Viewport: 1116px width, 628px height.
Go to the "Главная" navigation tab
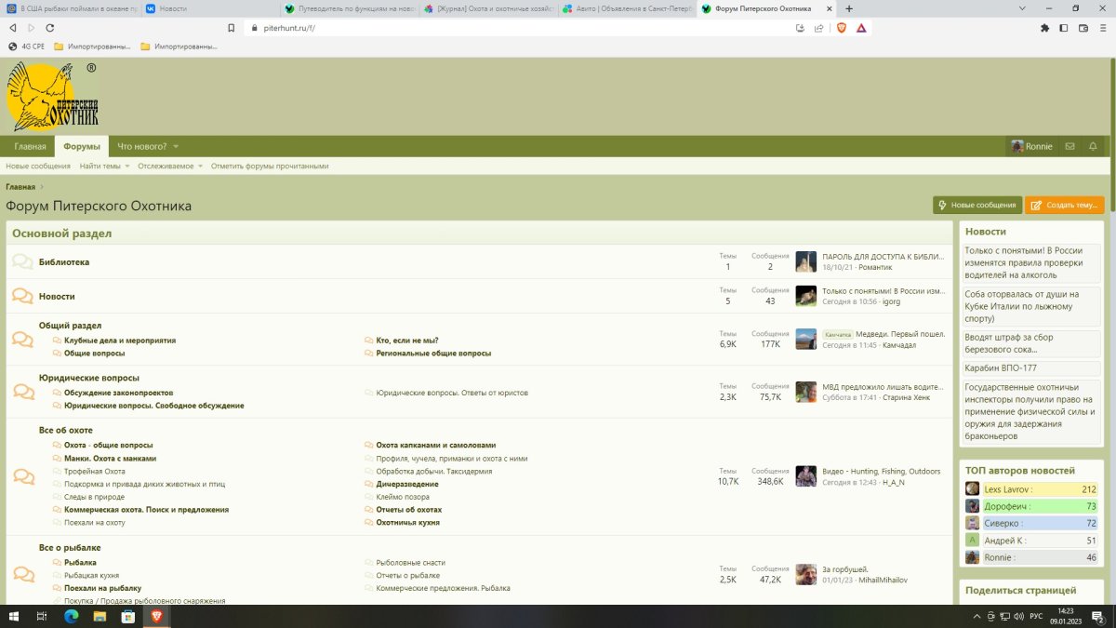(30, 147)
